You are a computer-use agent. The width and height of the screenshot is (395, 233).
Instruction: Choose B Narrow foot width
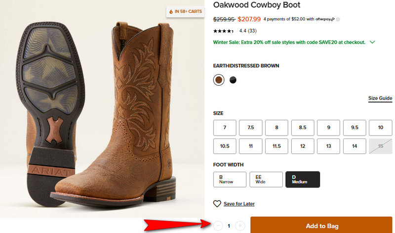tap(230, 180)
